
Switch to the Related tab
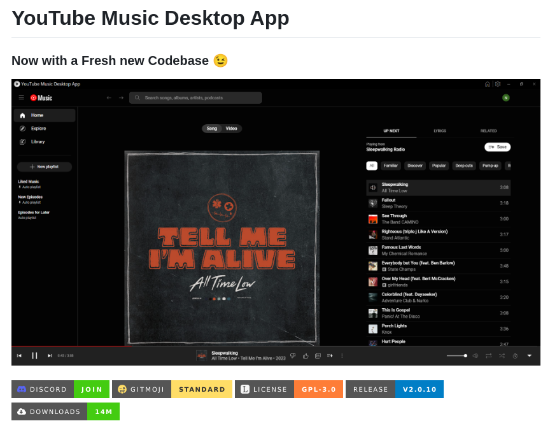(x=488, y=131)
